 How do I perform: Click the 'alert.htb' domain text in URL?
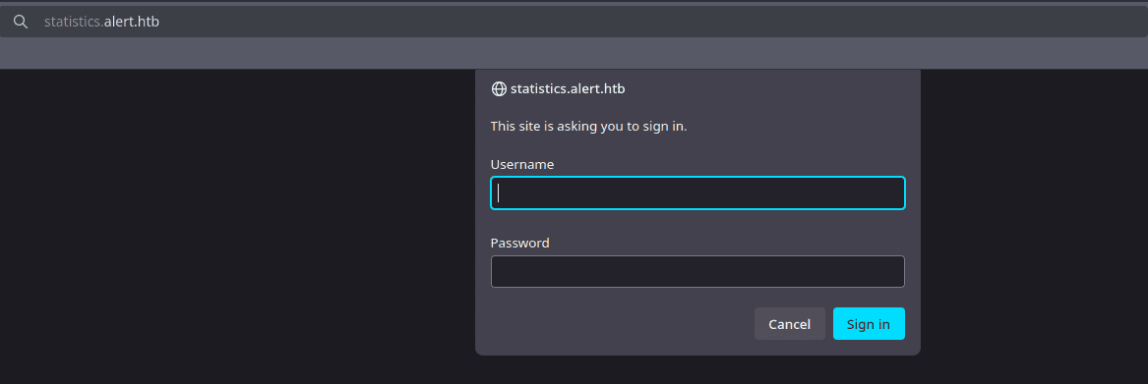pos(132,22)
